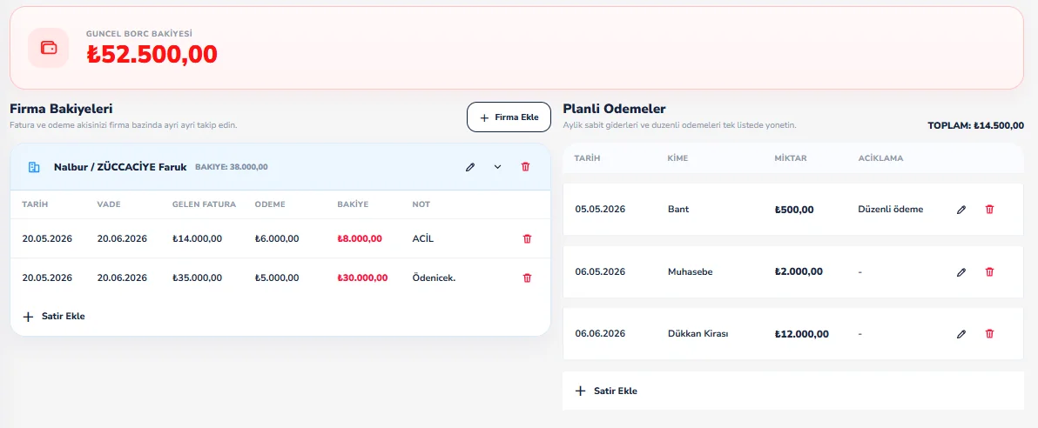Viewport: 1038px width, 428px height.
Task: Edit the Bant planned payment
Action: [961, 210]
